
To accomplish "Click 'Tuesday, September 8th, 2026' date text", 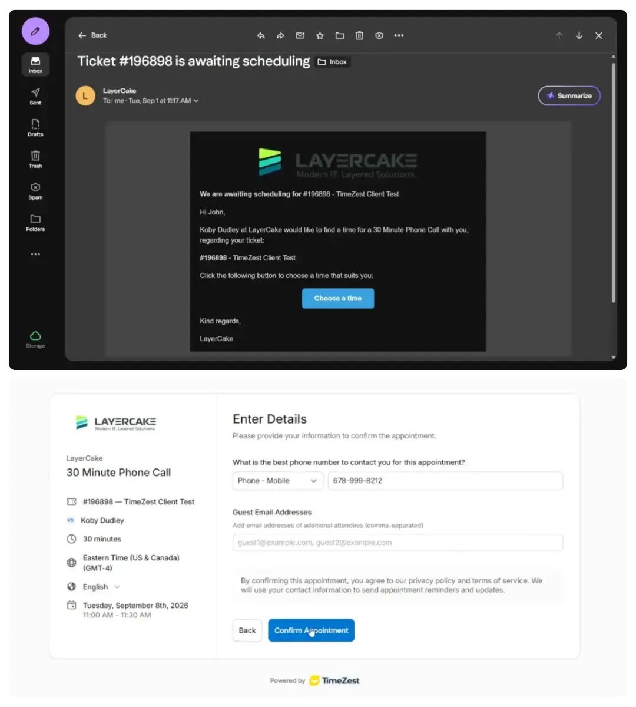I will click(135, 606).
